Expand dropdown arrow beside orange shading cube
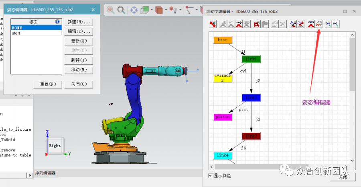Image resolution: width=361 pixels, height=187 pixels. [166, 10]
